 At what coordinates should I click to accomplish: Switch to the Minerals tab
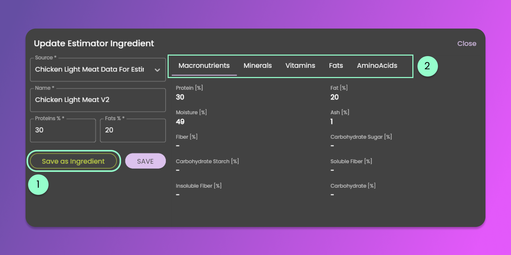click(258, 66)
